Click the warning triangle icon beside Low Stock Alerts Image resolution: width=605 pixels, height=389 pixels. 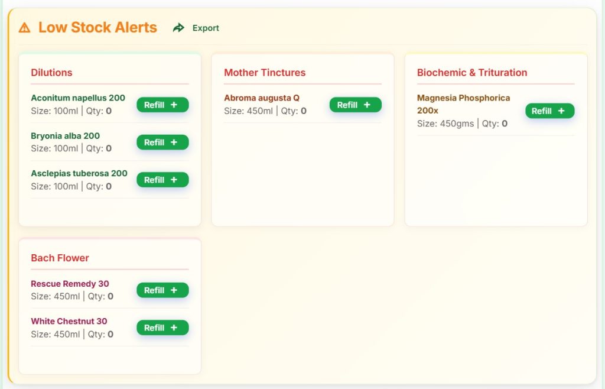pos(24,28)
